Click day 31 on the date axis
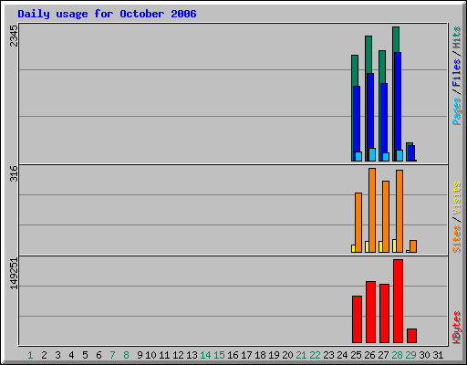 pos(438,355)
